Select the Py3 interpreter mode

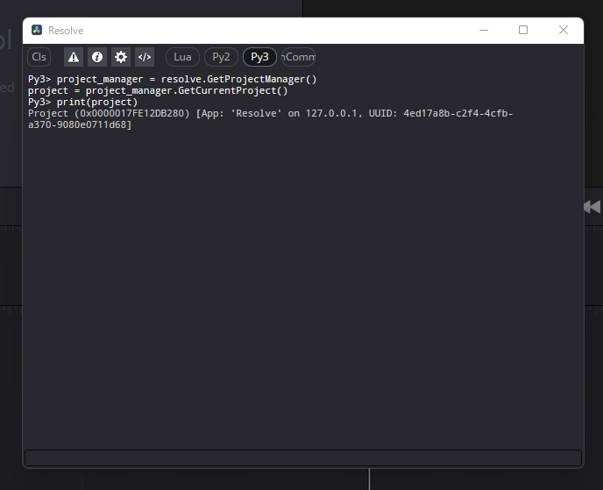259,57
